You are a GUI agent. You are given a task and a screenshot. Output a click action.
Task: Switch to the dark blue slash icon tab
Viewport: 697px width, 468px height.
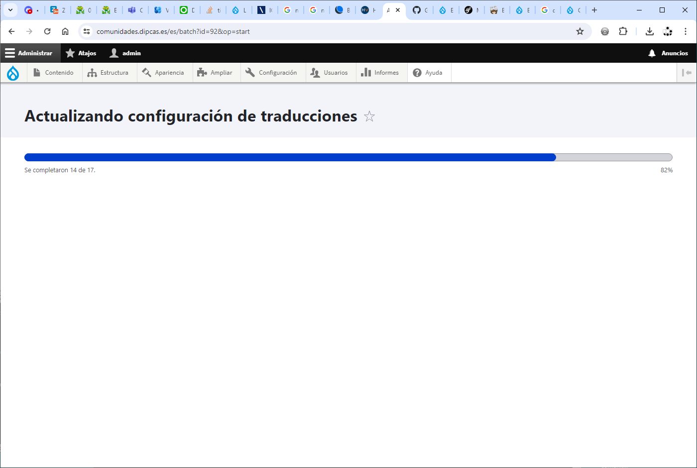click(265, 10)
